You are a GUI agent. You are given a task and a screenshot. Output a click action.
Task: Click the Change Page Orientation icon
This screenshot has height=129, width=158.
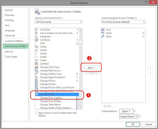[x=37, y=77]
